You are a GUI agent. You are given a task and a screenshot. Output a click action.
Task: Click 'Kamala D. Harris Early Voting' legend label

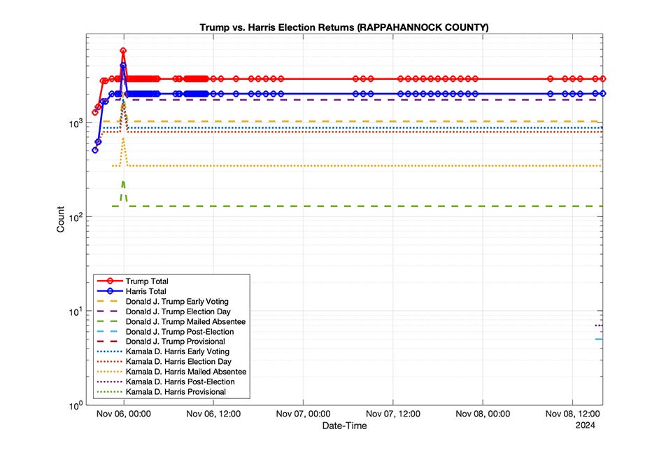point(178,352)
